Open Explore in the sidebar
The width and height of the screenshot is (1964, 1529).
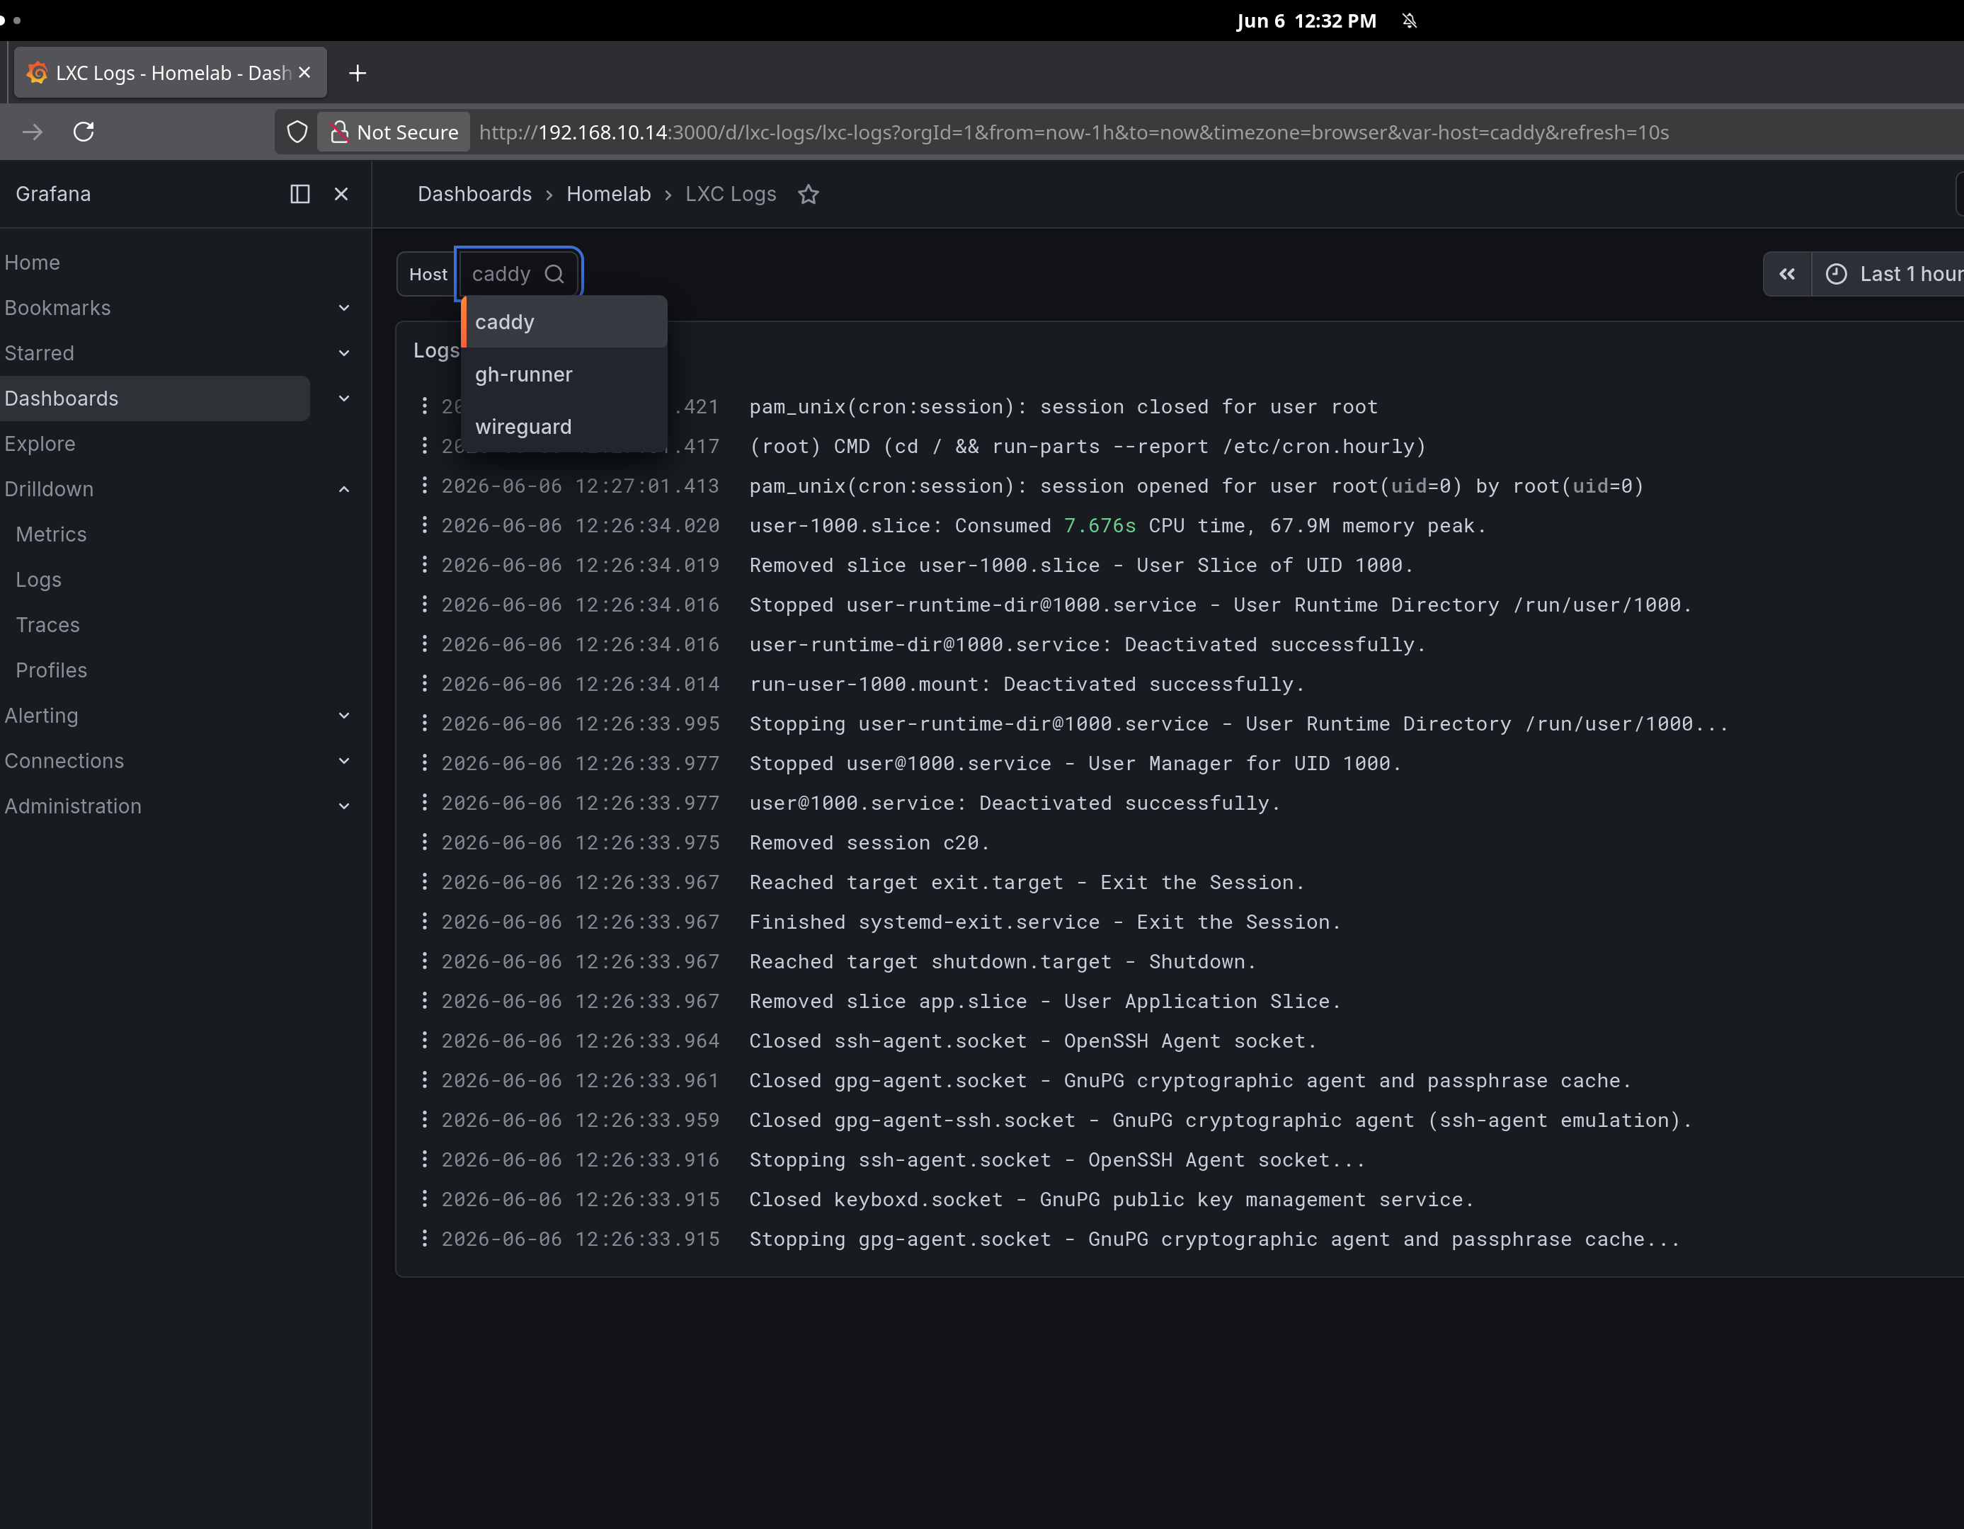coord(40,444)
